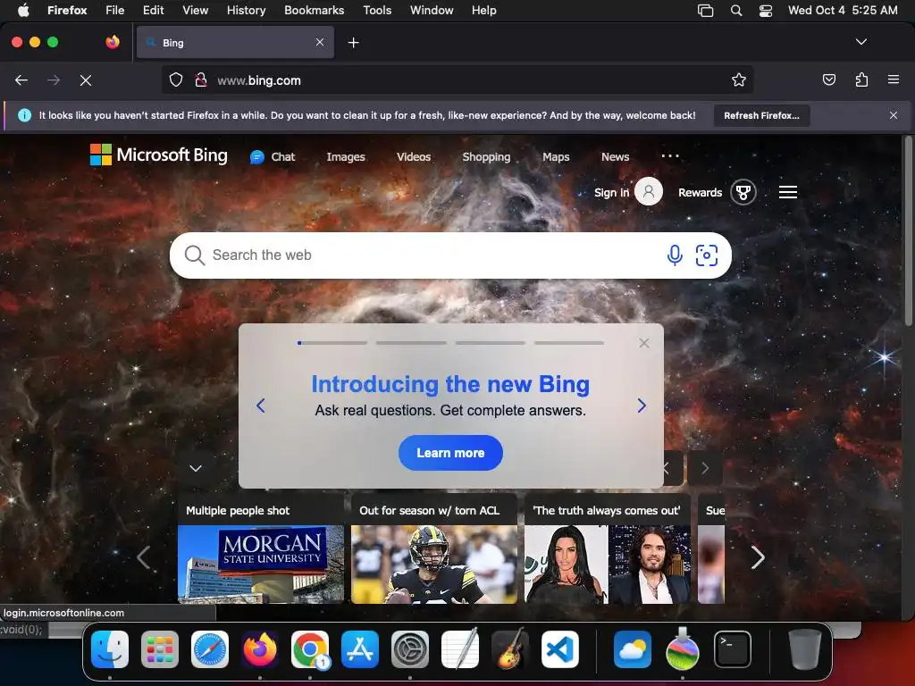Stop loading the page with the X button

click(86, 80)
